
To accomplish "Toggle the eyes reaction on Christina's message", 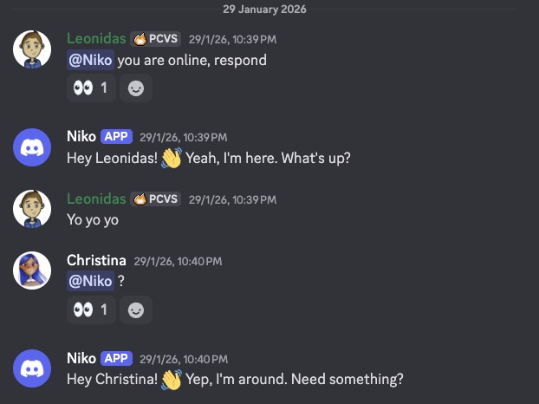I will 91,310.
